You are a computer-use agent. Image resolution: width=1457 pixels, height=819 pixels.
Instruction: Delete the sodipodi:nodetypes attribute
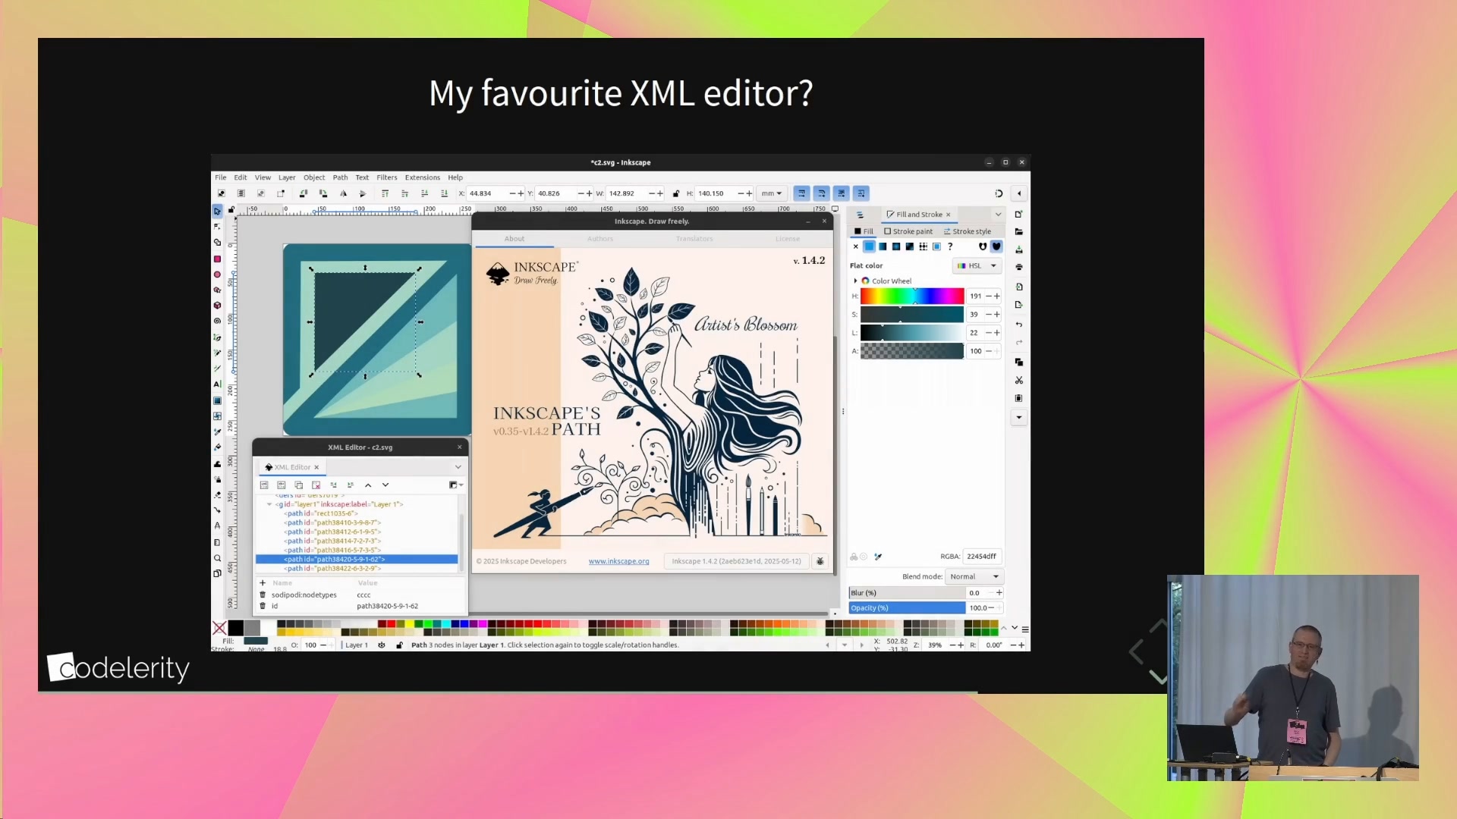coord(263,595)
